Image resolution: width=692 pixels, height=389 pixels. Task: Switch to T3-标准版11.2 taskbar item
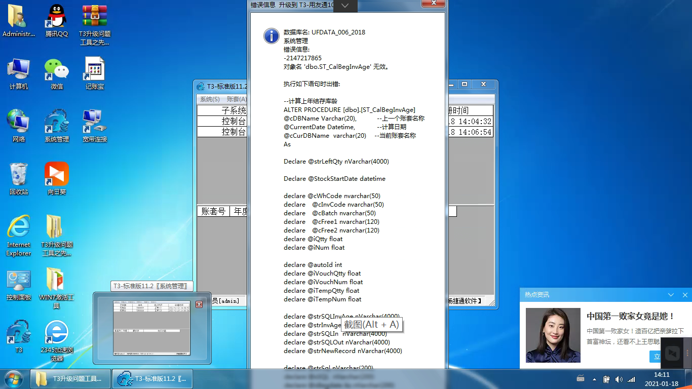152,379
